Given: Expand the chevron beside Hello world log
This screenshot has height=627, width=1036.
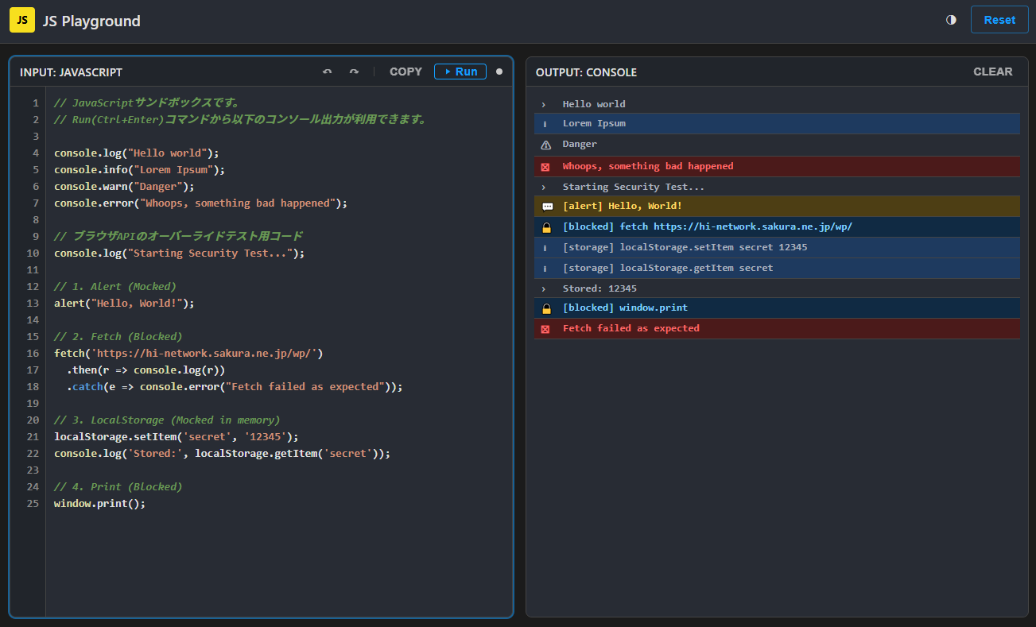Looking at the screenshot, I should point(544,104).
